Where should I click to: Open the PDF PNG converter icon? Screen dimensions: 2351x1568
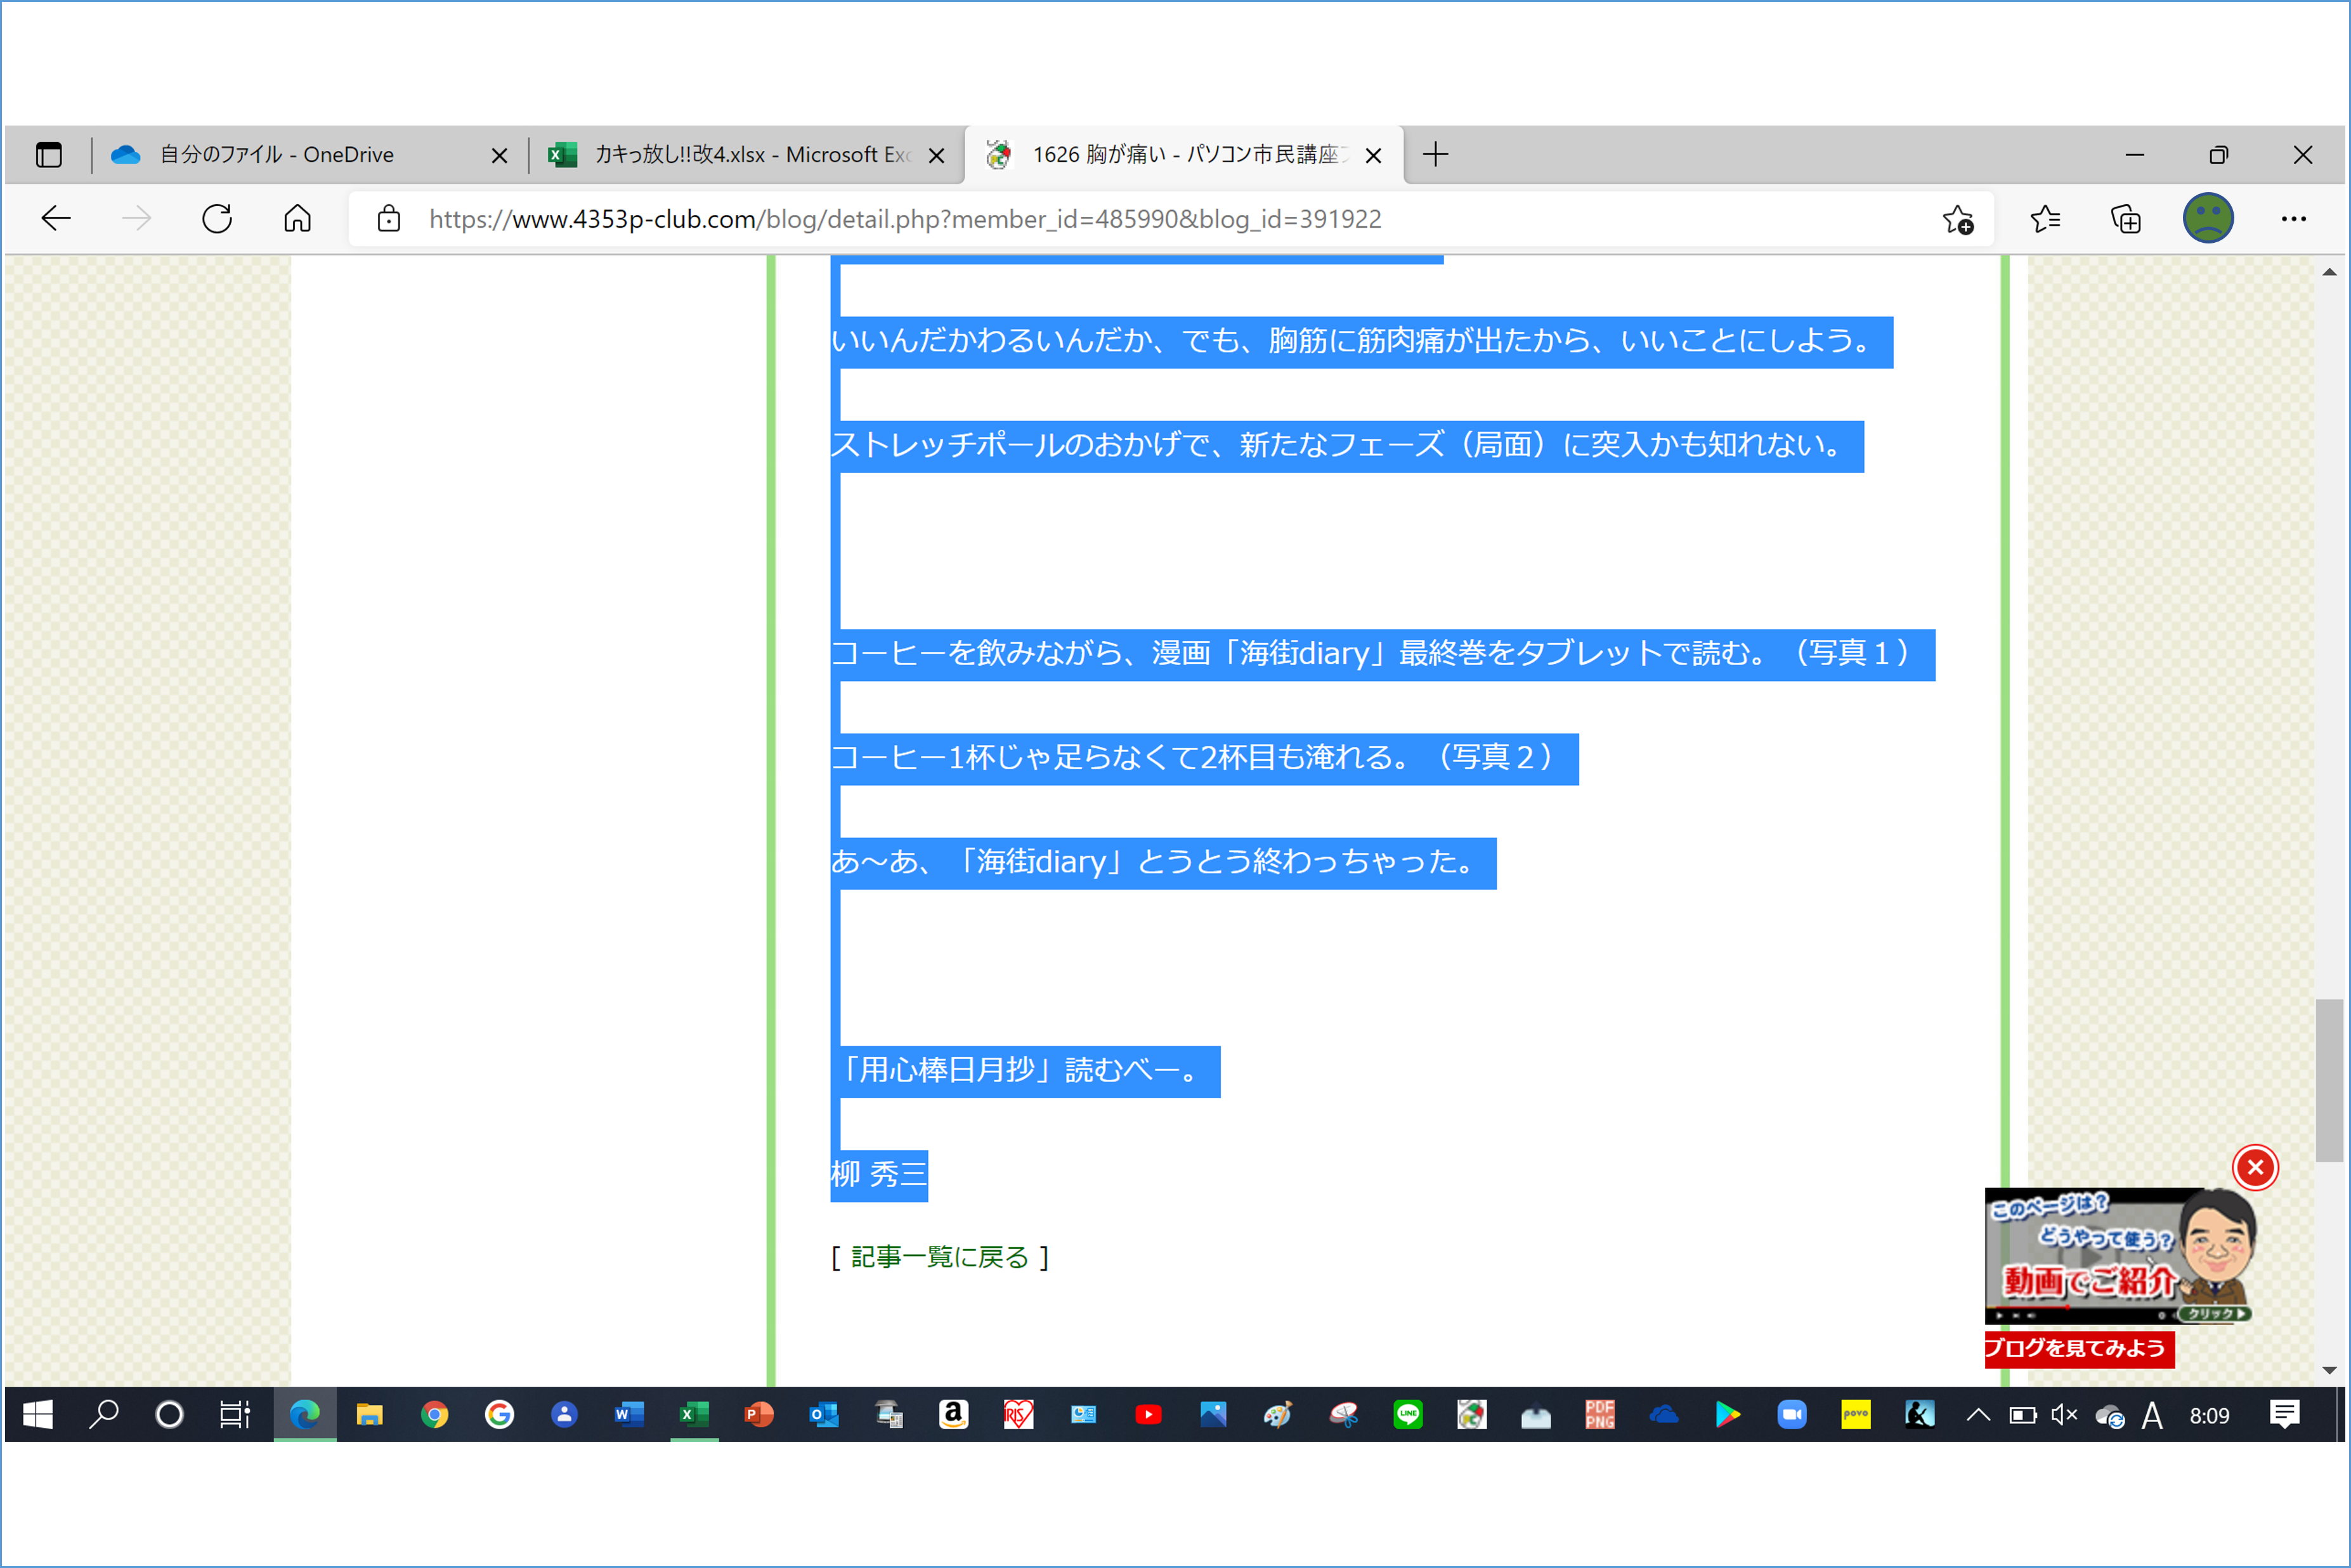coord(1599,1414)
